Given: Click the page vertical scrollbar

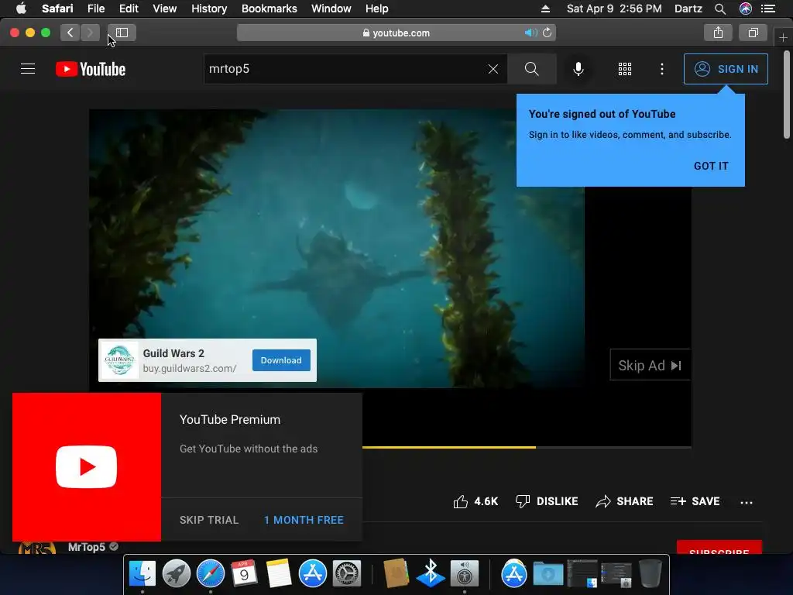Looking at the screenshot, I should pos(787,94).
